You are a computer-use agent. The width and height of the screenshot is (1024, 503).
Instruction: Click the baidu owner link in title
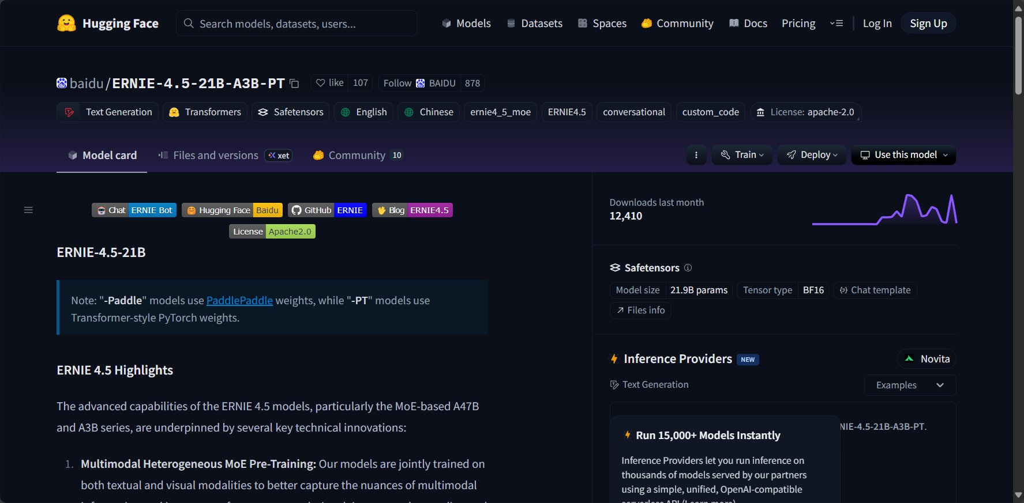click(87, 84)
